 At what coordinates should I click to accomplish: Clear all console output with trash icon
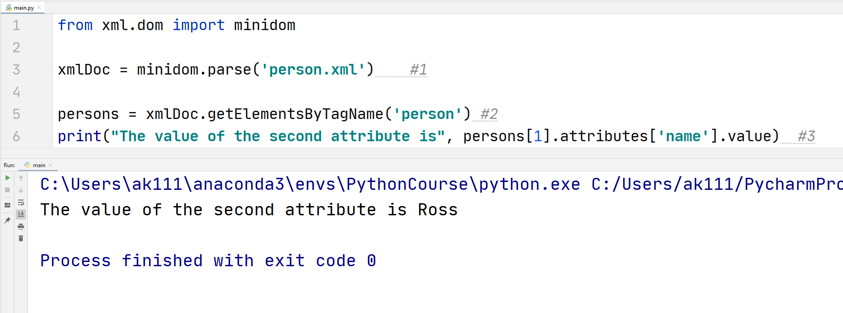click(21, 238)
